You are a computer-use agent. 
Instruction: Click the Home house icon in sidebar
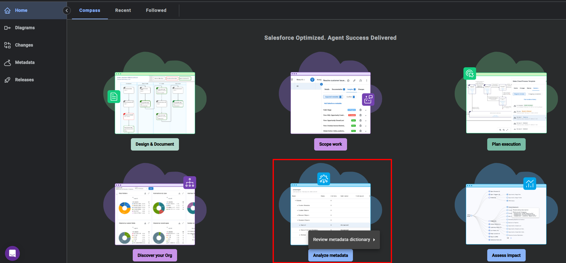click(x=7, y=11)
